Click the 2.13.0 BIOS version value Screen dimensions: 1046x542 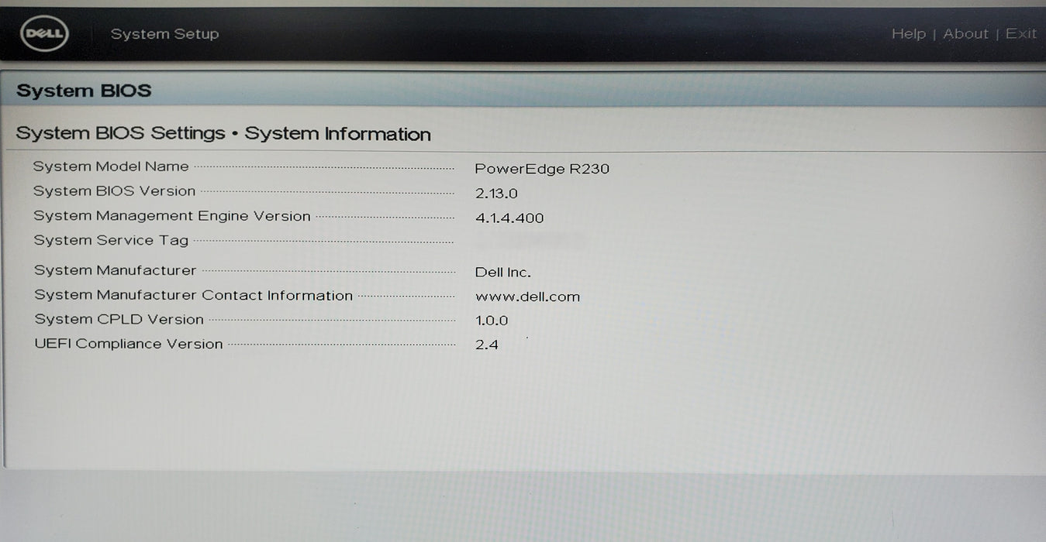click(x=496, y=194)
